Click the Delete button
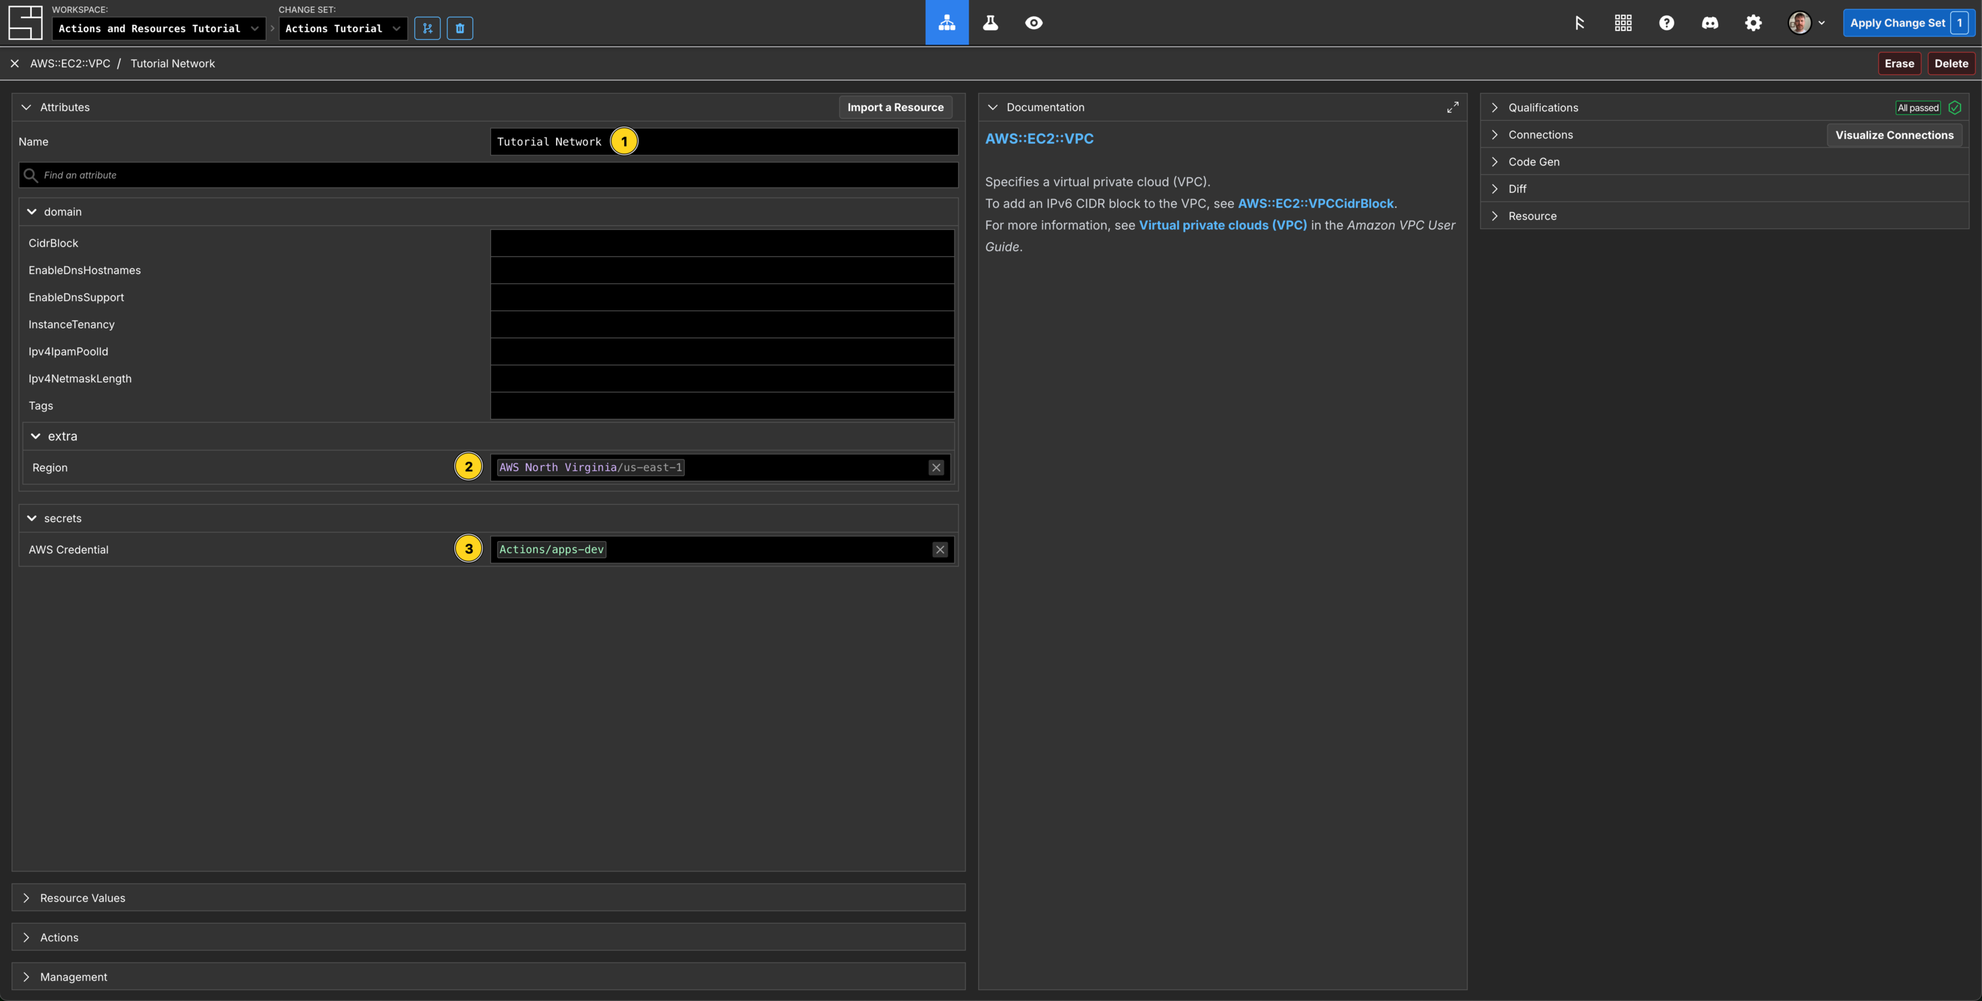Viewport: 1982px width, 1001px height. (x=1951, y=63)
